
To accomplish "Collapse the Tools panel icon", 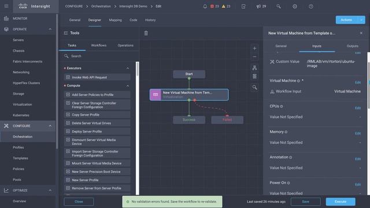I will [66, 33].
